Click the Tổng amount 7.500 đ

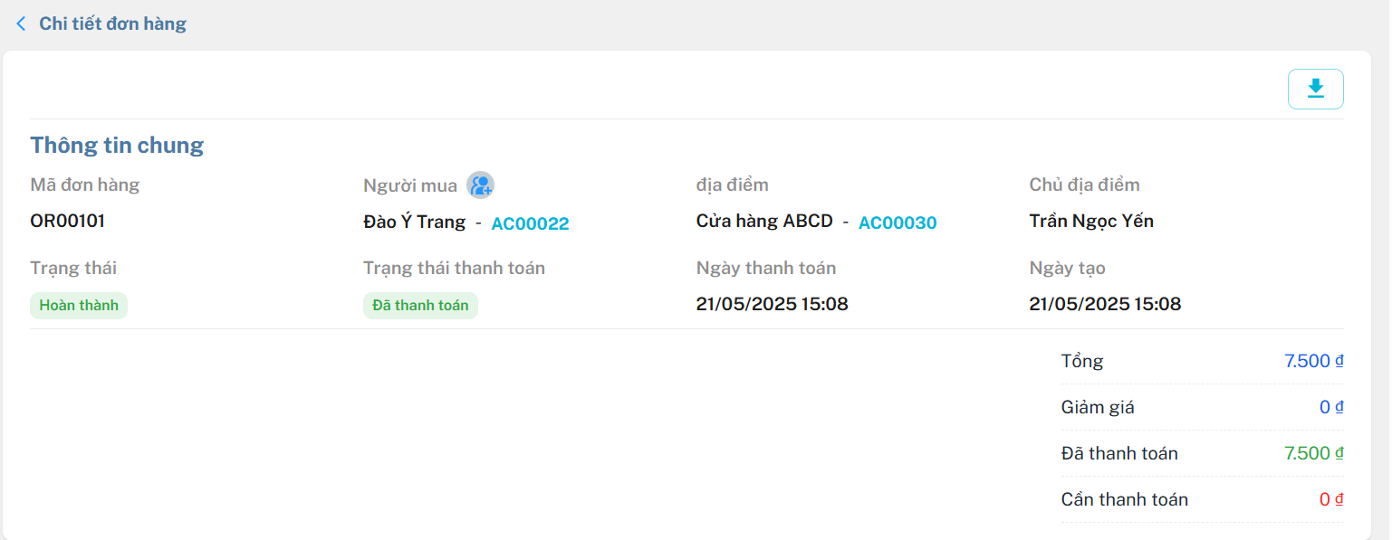(1314, 361)
